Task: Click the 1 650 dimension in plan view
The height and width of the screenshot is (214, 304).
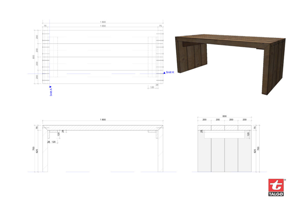Action: 103,26
